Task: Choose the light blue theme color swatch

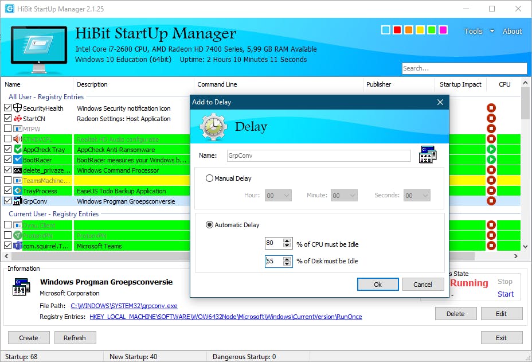Action: click(385, 30)
